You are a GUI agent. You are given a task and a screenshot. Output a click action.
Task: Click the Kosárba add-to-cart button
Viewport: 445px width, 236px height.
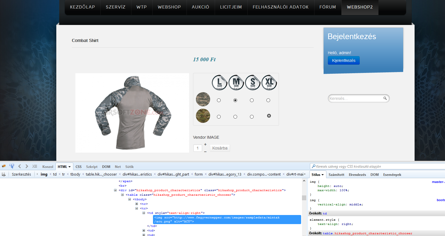pos(220,148)
